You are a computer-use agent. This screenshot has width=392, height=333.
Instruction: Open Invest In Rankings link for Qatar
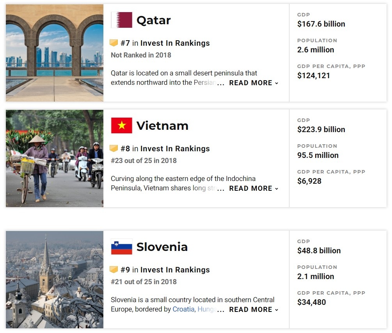pos(175,43)
